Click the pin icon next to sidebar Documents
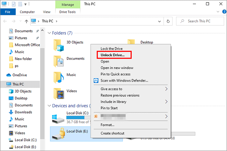This screenshot has height=151, width=227. pos(37,31)
